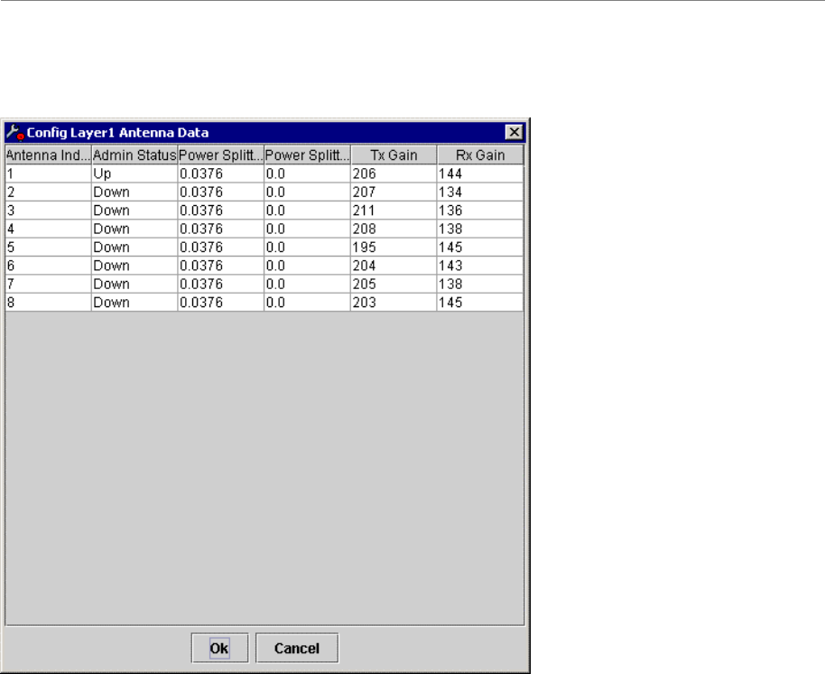Click Antenna Index cell 3
825x674 pixels.
pos(48,211)
